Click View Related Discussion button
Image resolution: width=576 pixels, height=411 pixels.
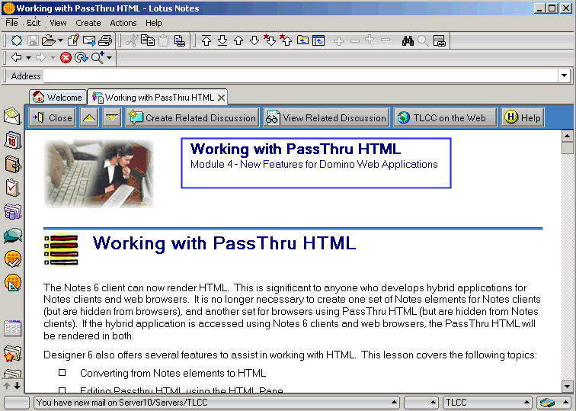[x=326, y=117]
